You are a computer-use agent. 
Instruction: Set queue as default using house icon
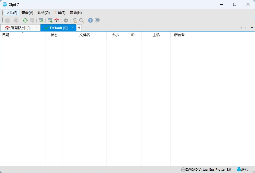coord(57,20)
